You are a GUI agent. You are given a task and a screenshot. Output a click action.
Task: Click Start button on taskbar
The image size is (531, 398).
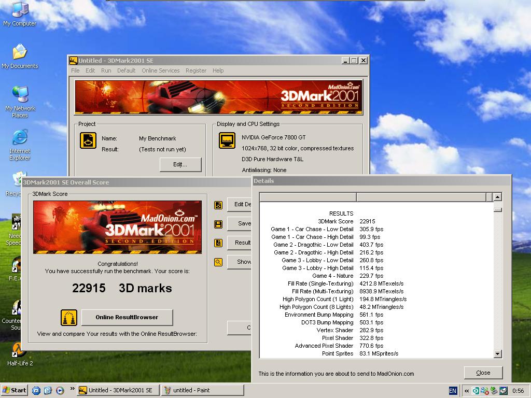point(14,390)
